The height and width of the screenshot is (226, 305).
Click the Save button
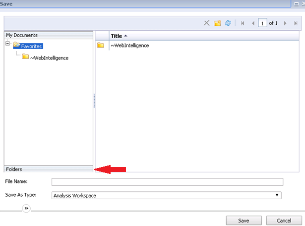click(x=244, y=221)
